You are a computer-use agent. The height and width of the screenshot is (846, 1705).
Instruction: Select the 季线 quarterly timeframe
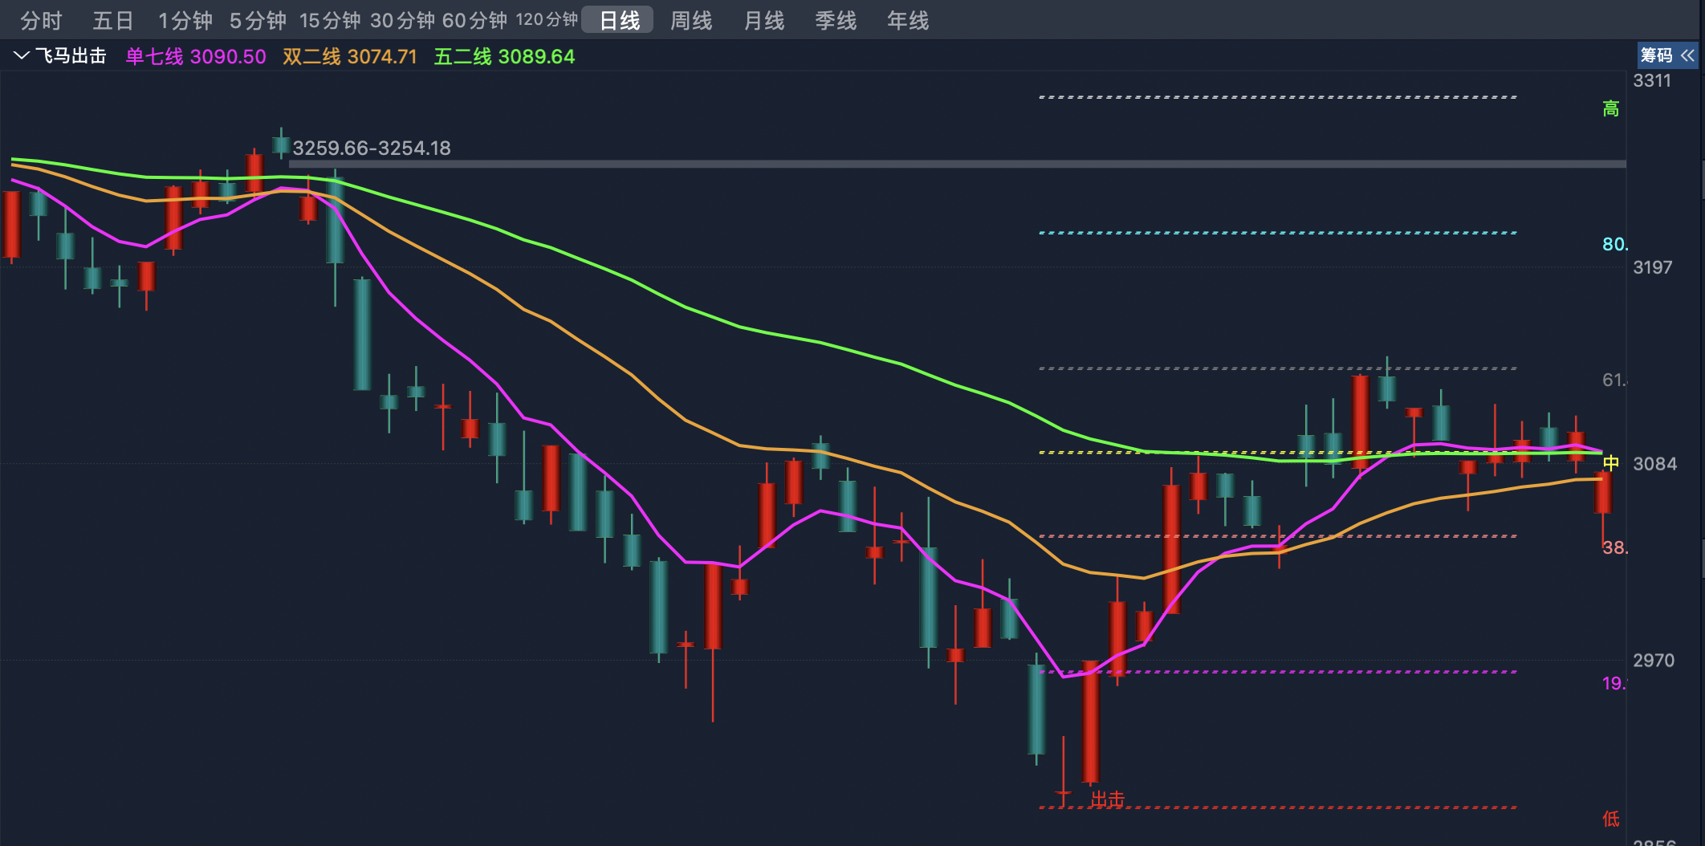pos(835,22)
